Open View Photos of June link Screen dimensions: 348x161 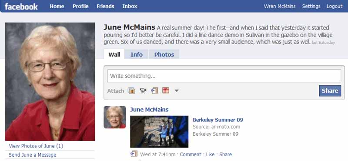point(36,146)
